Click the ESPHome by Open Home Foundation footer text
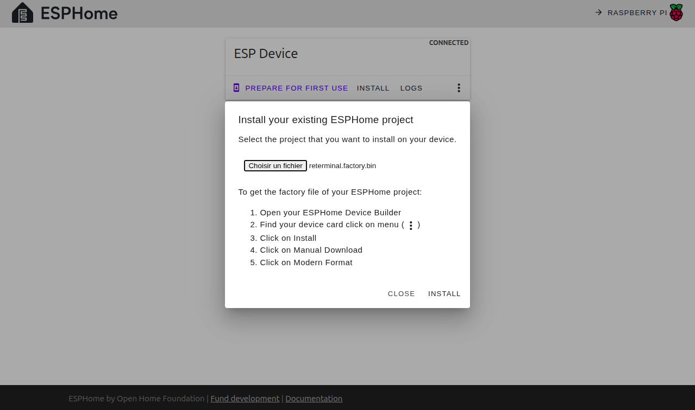Screen dimensions: 695x410 pyautogui.click(x=136, y=398)
